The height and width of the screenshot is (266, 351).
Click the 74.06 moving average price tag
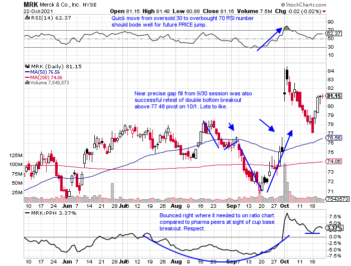(x=333, y=161)
